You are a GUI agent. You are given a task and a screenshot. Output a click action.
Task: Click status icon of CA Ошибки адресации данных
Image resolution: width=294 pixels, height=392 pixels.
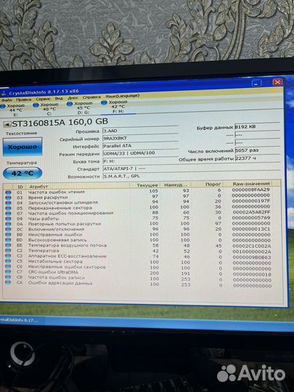pyautogui.click(x=8, y=282)
